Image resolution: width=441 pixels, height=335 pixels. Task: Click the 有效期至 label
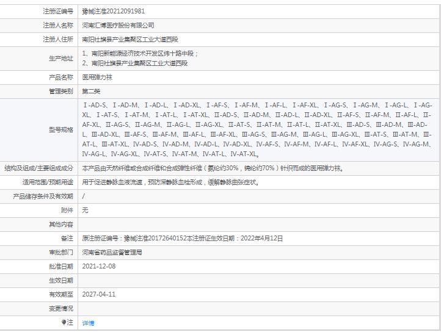click(x=61, y=295)
